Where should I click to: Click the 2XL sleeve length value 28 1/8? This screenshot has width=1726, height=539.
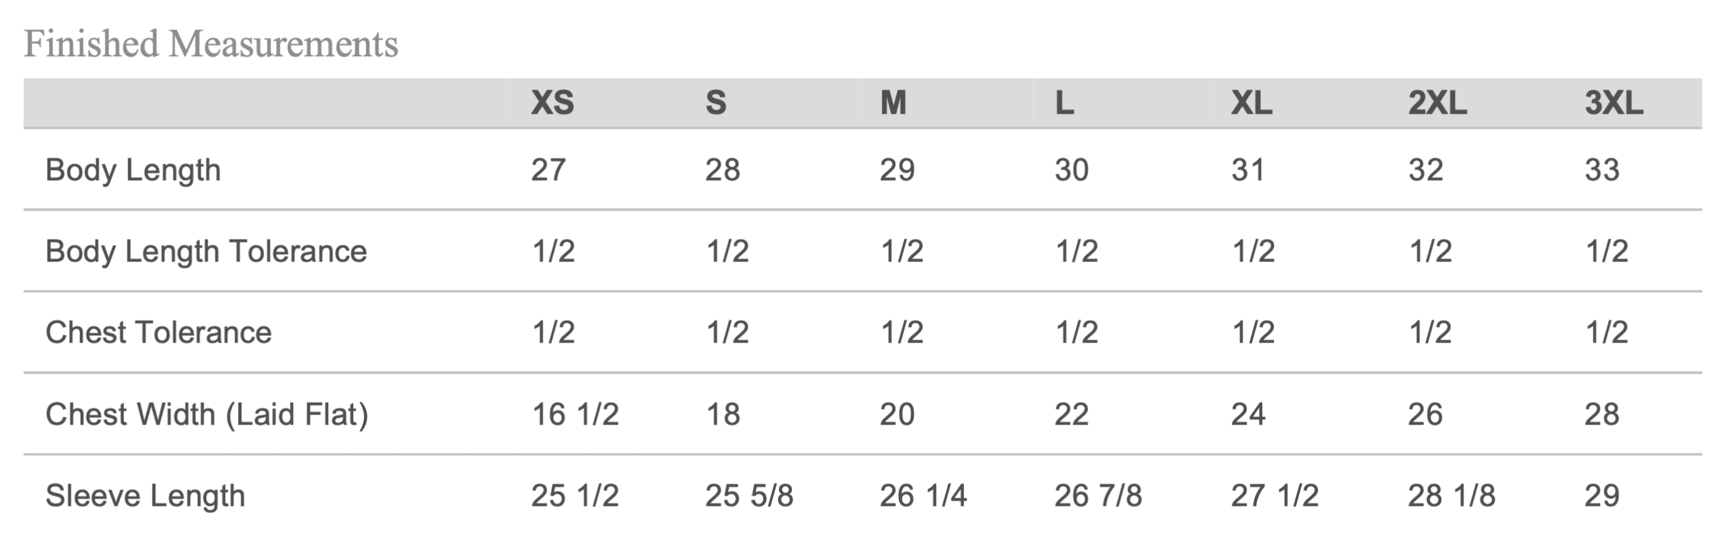coord(1451,496)
